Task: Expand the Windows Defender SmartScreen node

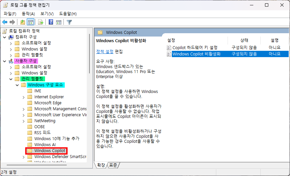Action: [23, 157]
